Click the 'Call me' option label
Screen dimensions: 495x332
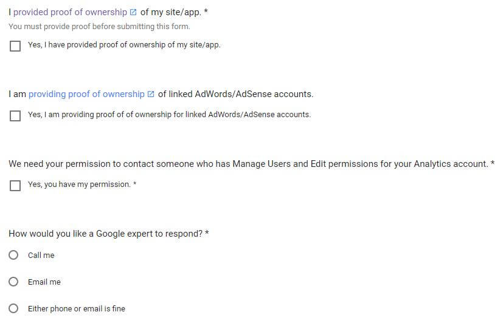41,255
